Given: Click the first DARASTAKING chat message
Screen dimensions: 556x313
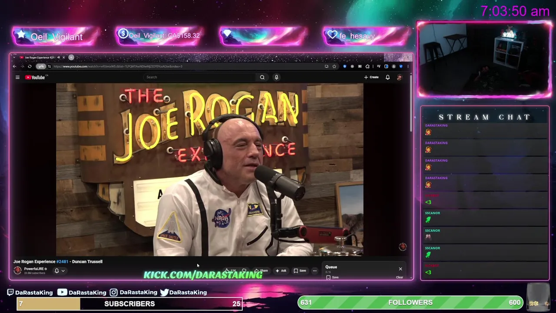Looking at the screenshot, I should 485,130.
